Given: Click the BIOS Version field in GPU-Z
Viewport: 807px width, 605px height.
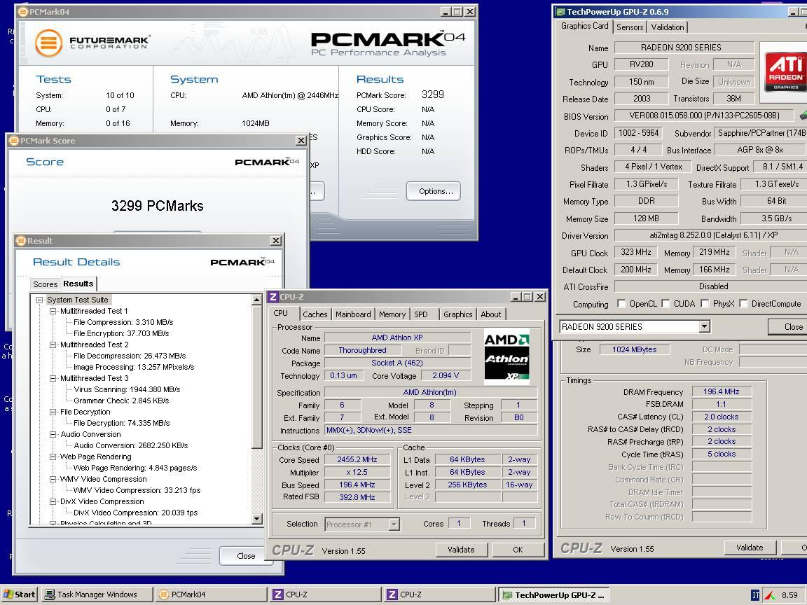Looking at the screenshot, I should (x=705, y=116).
